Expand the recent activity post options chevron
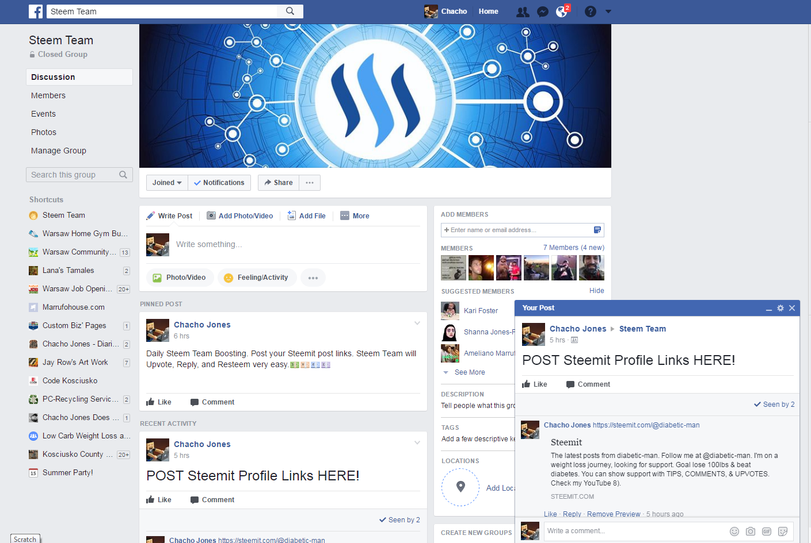This screenshot has width=811, height=543. pyautogui.click(x=417, y=442)
